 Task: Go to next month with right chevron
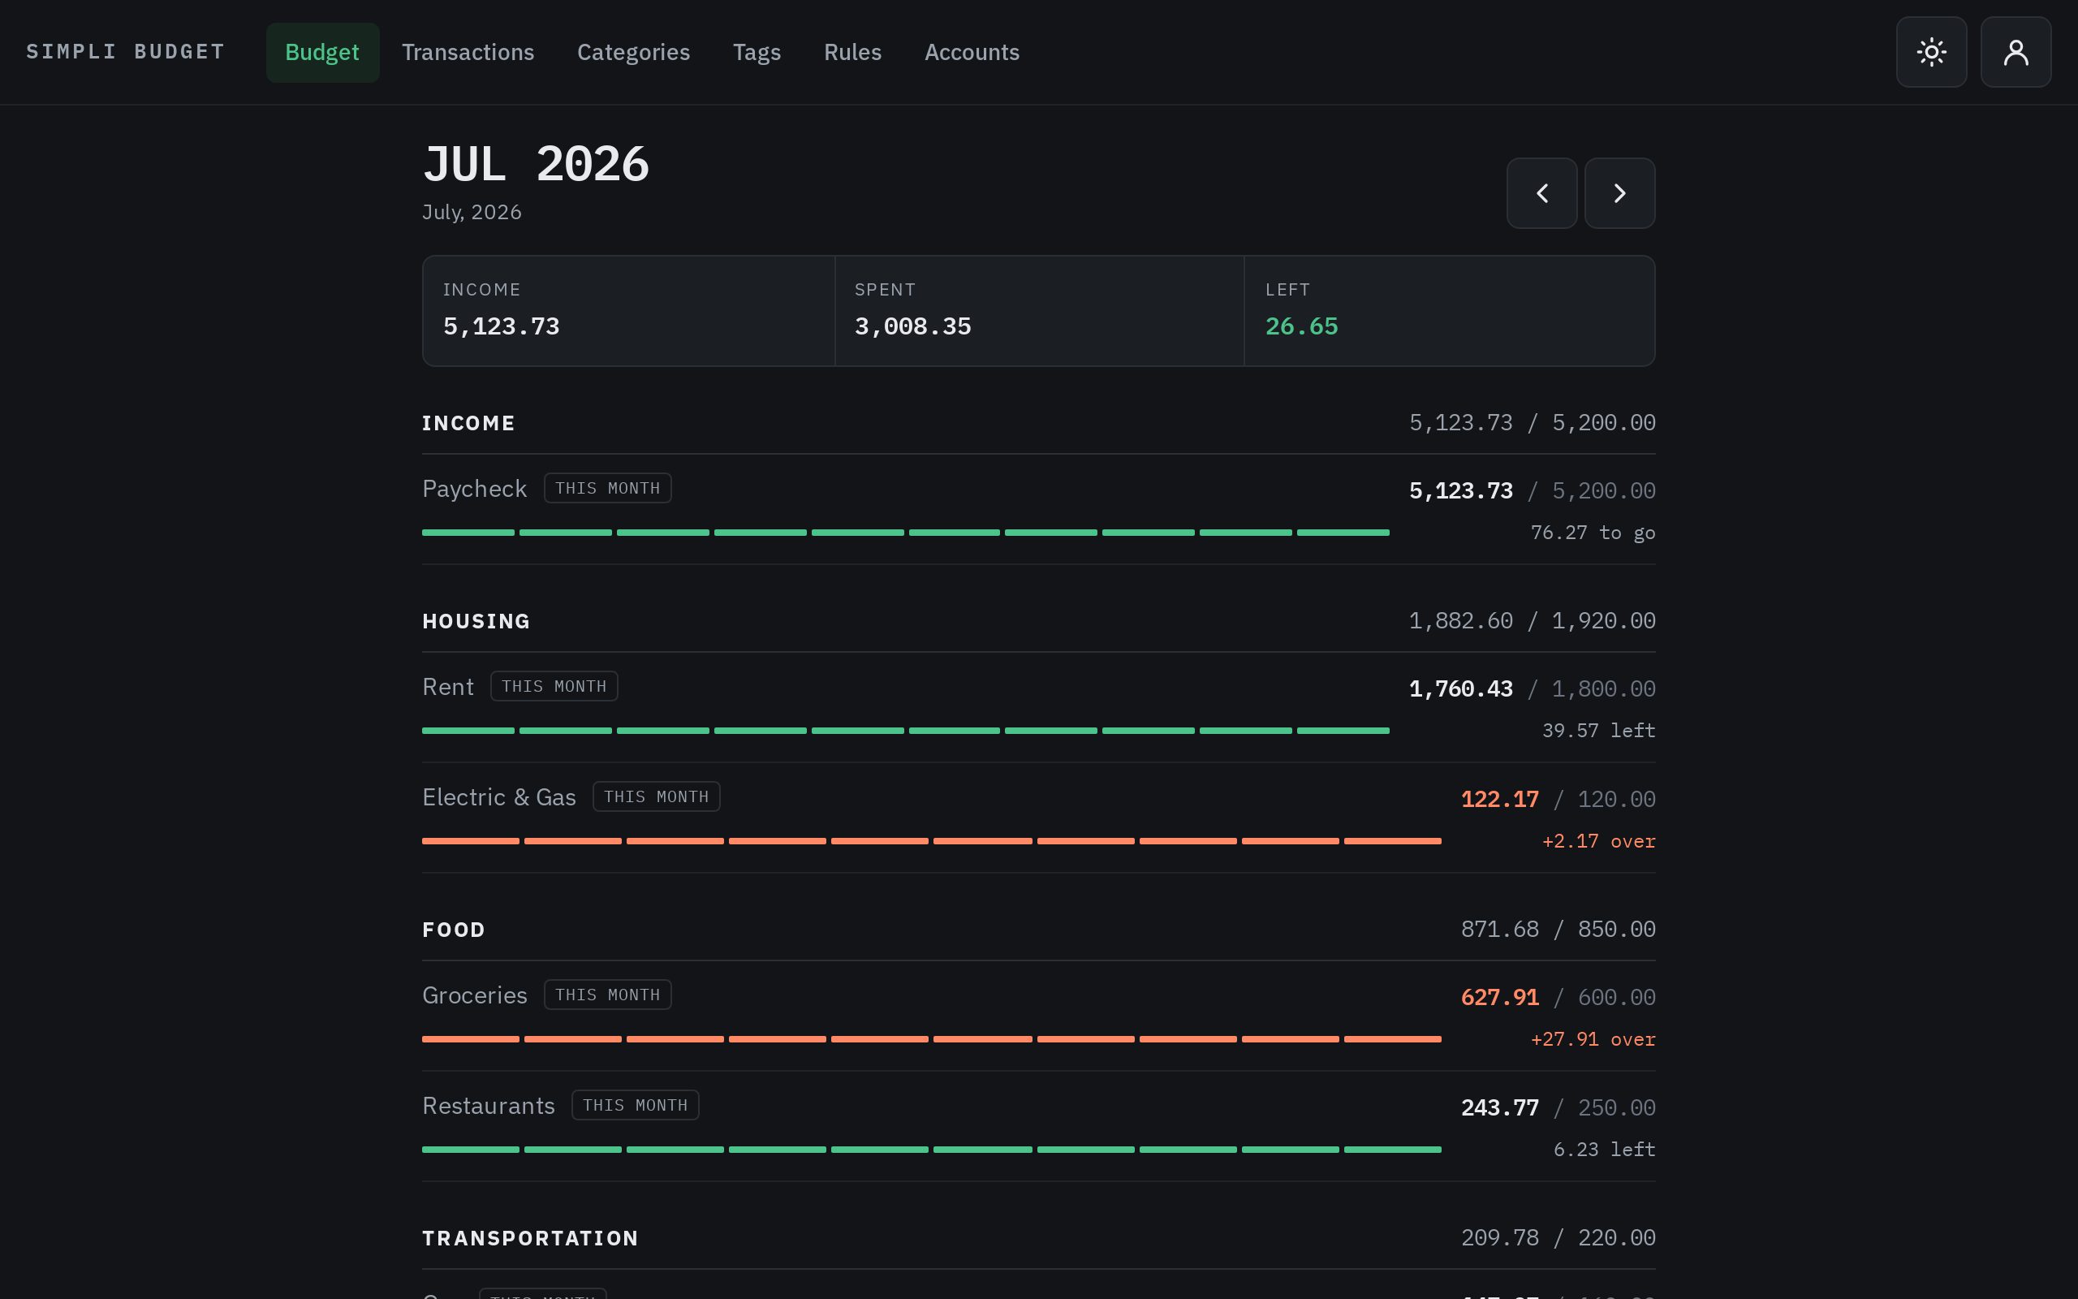(x=1619, y=193)
